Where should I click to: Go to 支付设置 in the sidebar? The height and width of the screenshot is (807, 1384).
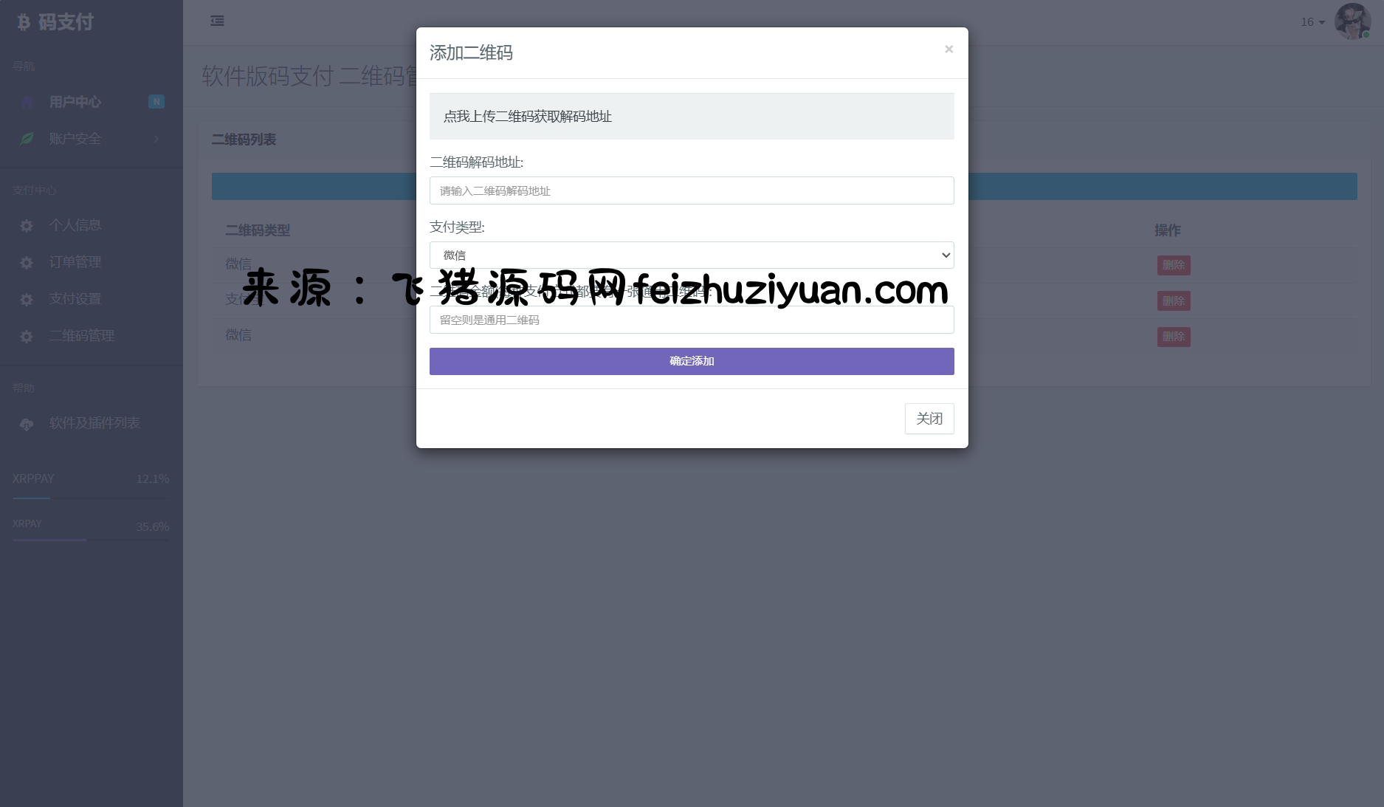pos(75,299)
